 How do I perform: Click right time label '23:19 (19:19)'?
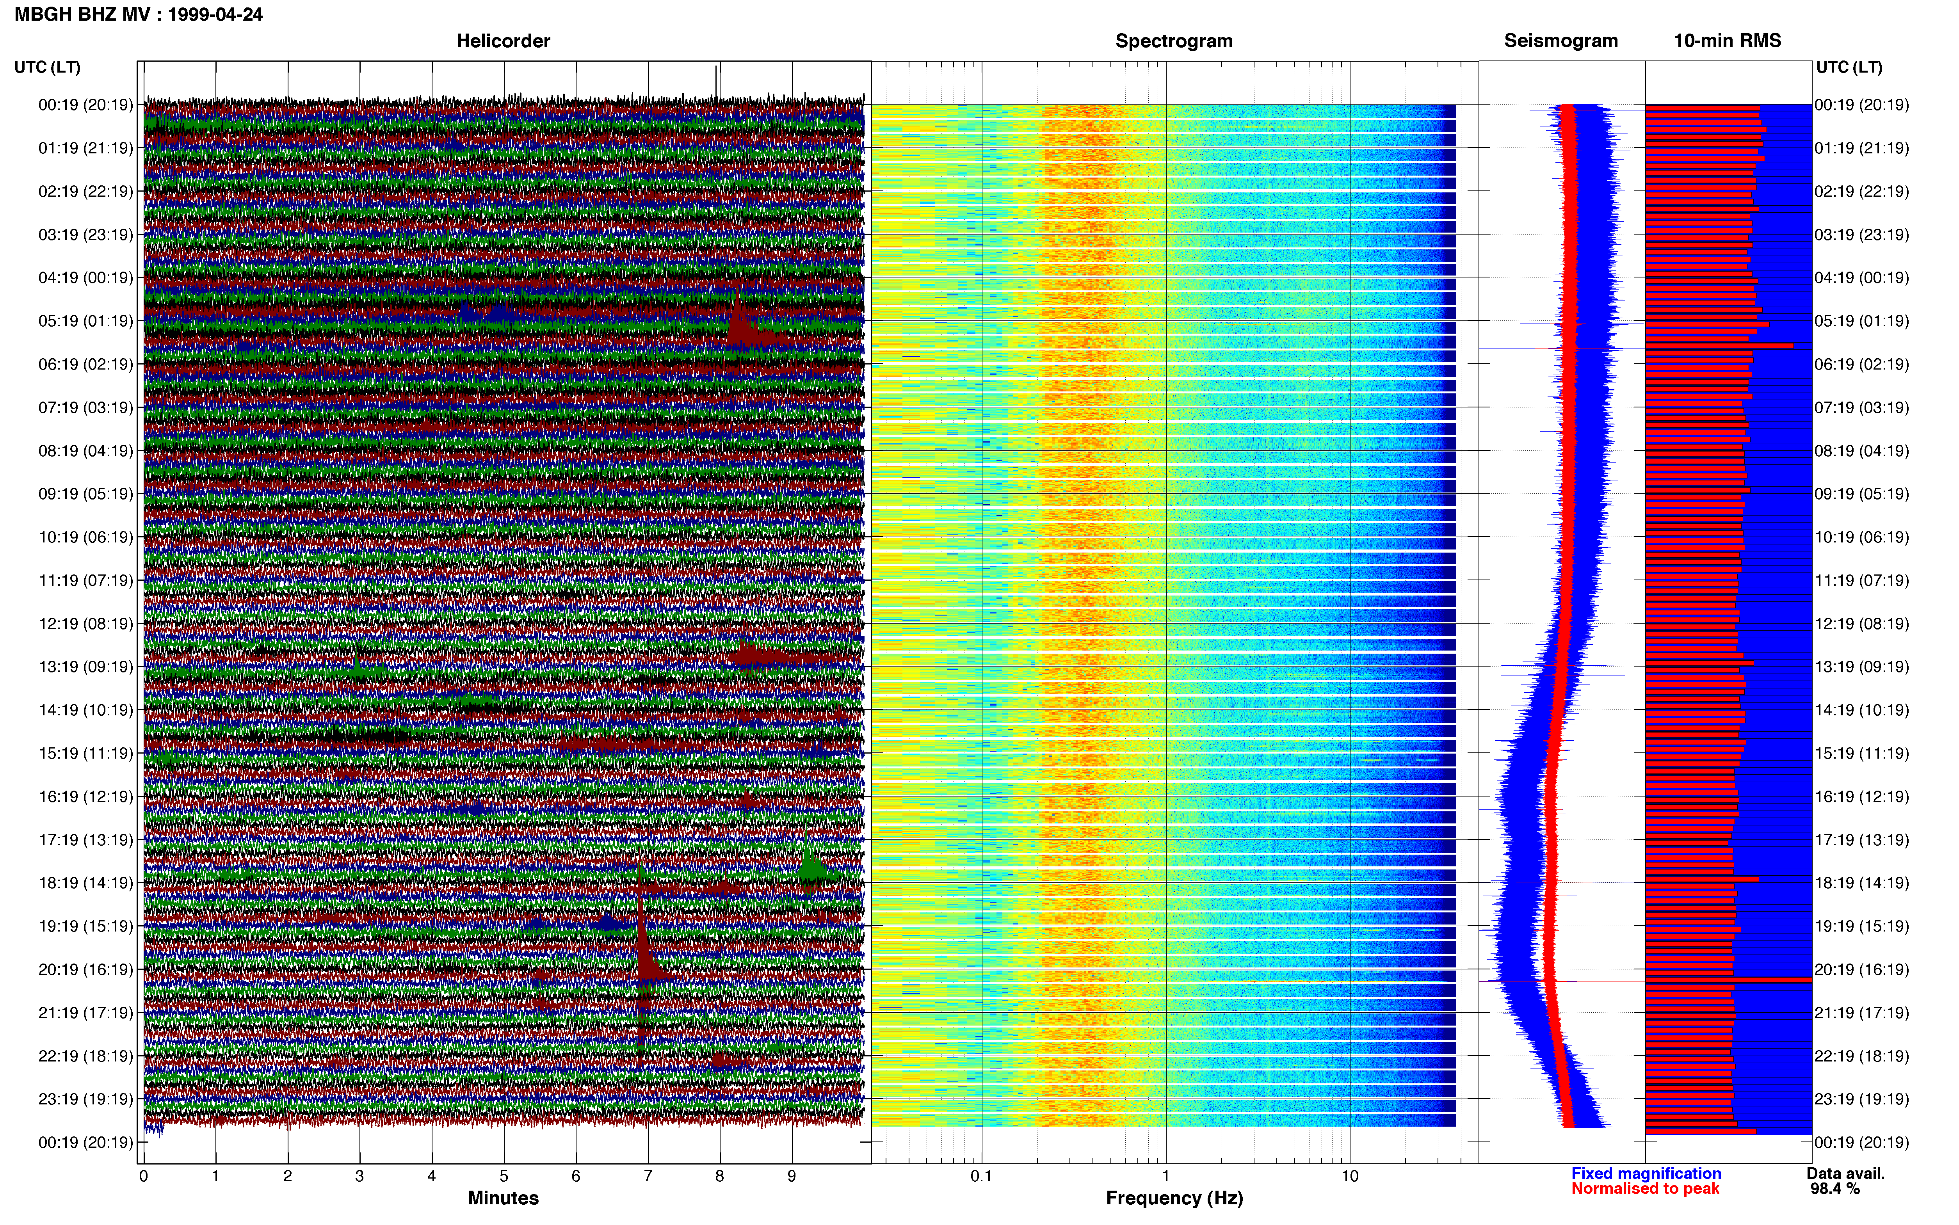1862,1099
